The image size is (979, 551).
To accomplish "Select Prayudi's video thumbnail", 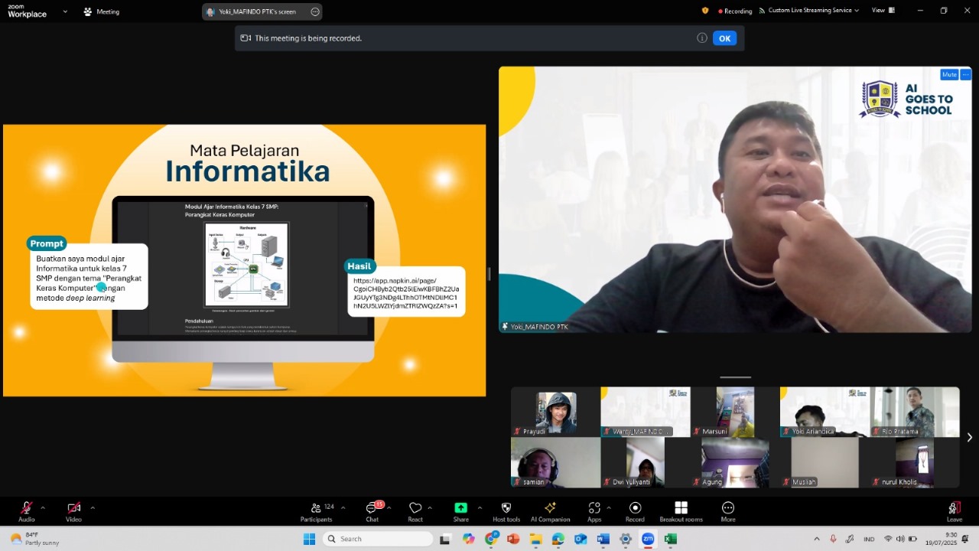I will (556, 412).
